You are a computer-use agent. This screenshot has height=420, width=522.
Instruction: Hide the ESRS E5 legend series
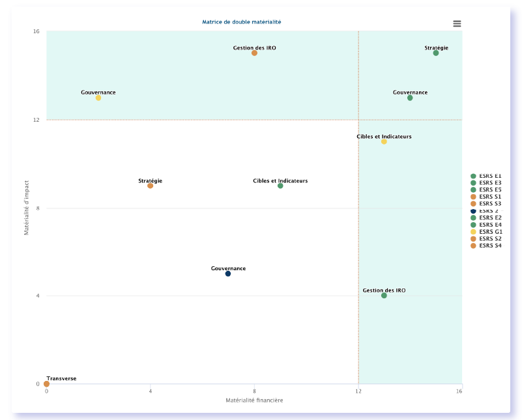[486, 190]
